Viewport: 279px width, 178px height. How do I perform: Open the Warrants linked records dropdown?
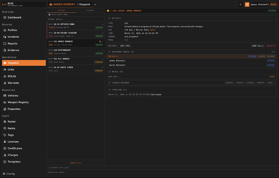coord(262,83)
